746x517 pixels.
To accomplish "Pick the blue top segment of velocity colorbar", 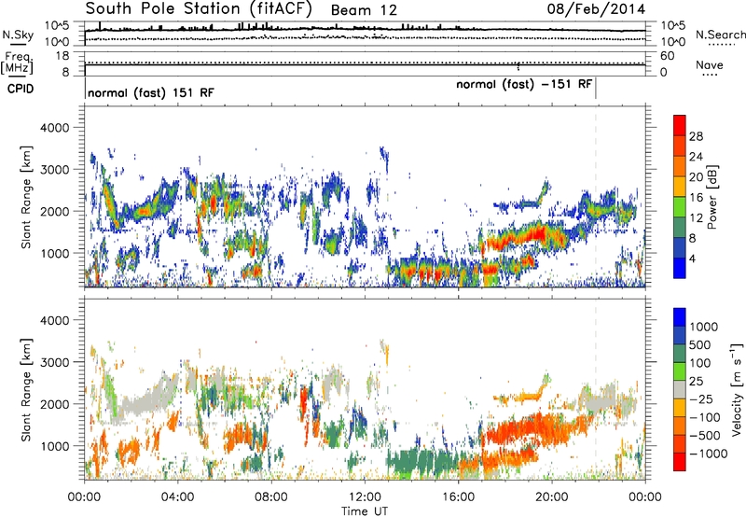I will point(680,317).
